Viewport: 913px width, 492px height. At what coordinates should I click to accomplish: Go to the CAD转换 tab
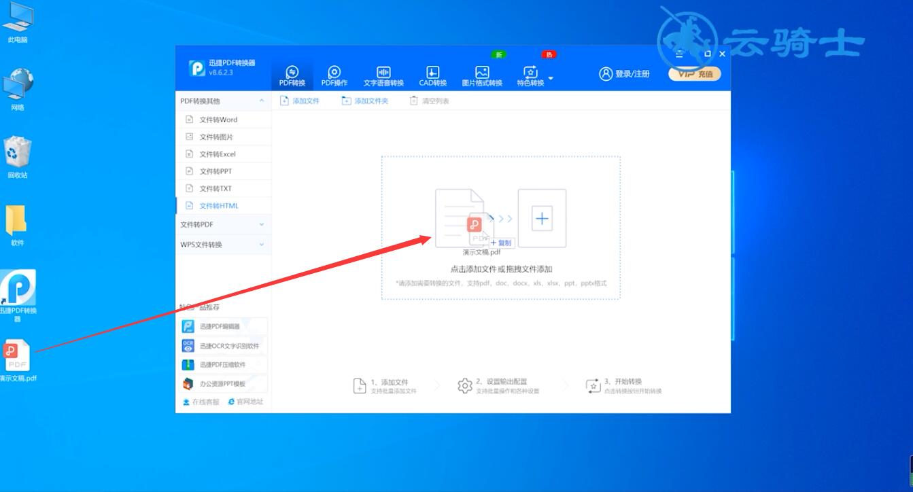433,76
